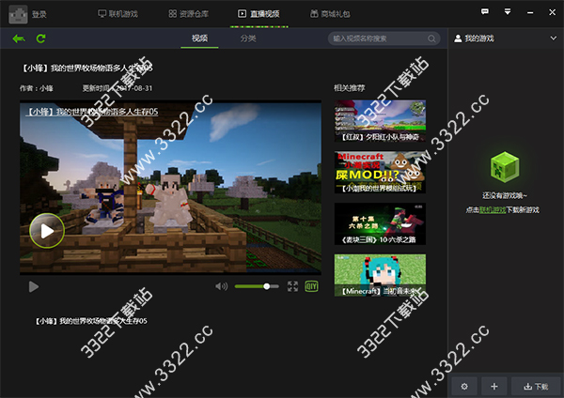Click the iQIYI logo icon

click(311, 286)
